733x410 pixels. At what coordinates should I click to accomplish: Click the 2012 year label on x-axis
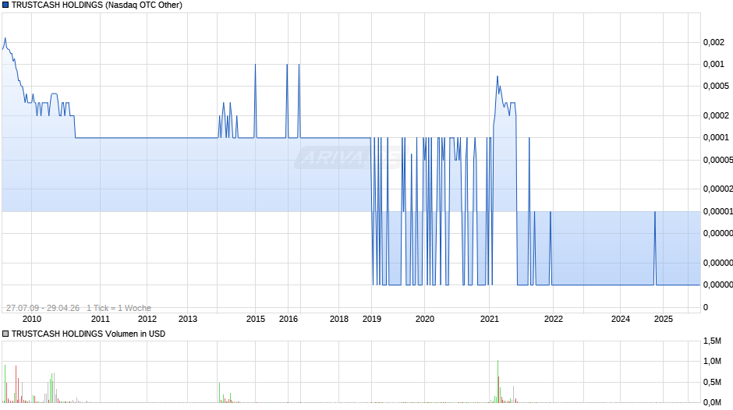point(147,319)
